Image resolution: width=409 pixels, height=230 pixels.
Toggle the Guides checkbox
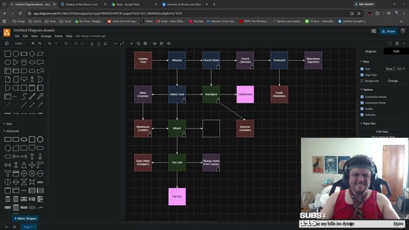pyautogui.click(x=362, y=109)
